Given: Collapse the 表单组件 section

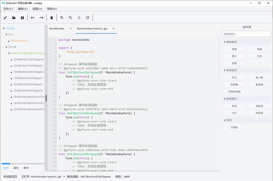Looking at the screenshot, I should (x=225, y=70).
